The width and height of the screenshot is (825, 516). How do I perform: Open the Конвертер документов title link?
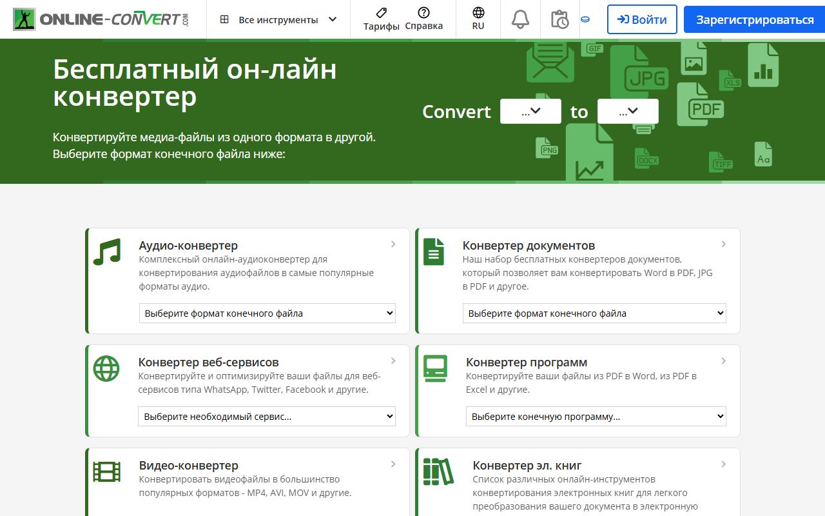529,245
